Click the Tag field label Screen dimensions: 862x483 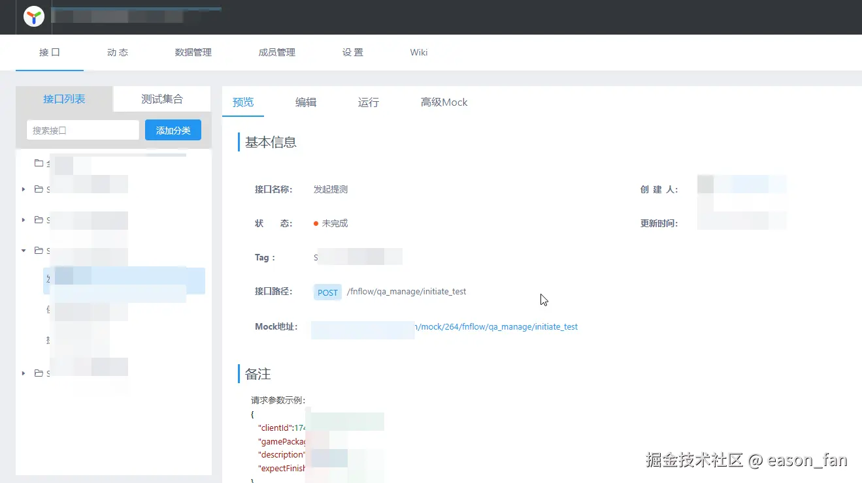[265, 257]
